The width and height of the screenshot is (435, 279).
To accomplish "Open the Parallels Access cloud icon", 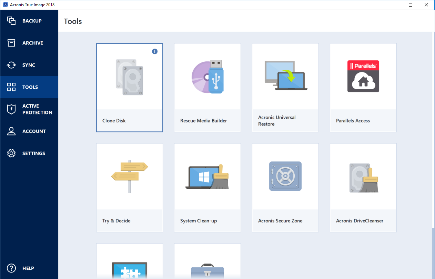I will click(x=363, y=76).
